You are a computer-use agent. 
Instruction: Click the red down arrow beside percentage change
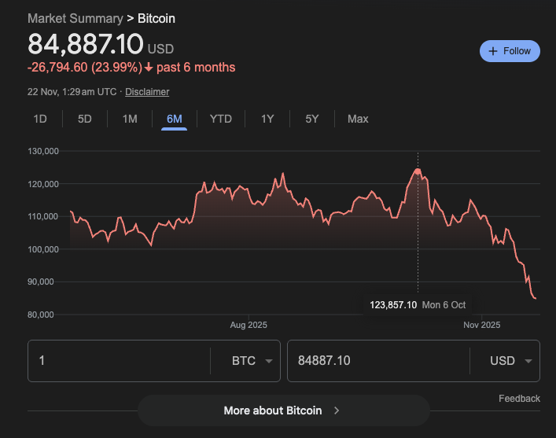[148, 68]
